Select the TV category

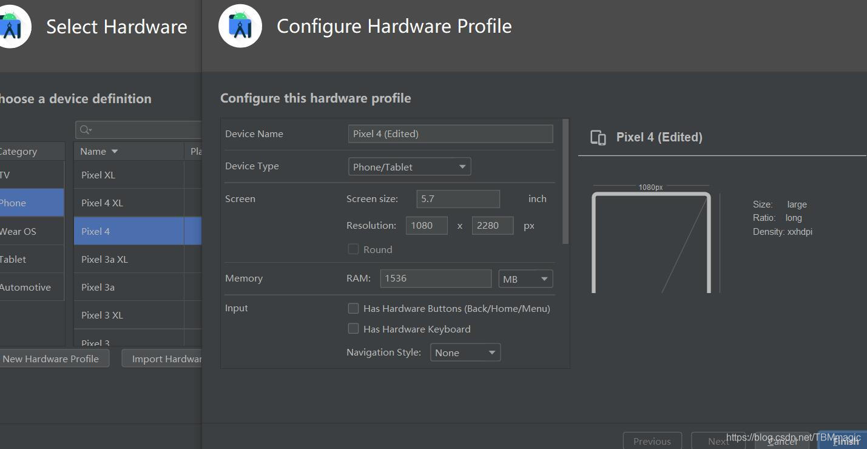pyautogui.click(x=32, y=175)
